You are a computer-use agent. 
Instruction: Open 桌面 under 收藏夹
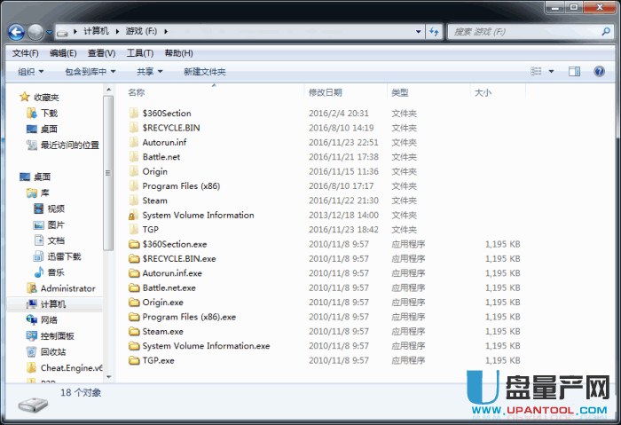click(x=42, y=130)
